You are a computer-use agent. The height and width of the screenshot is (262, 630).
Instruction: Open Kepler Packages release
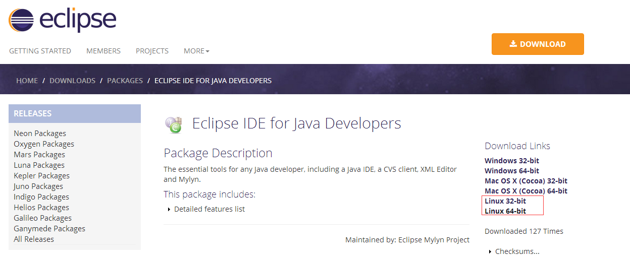(41, 176)
